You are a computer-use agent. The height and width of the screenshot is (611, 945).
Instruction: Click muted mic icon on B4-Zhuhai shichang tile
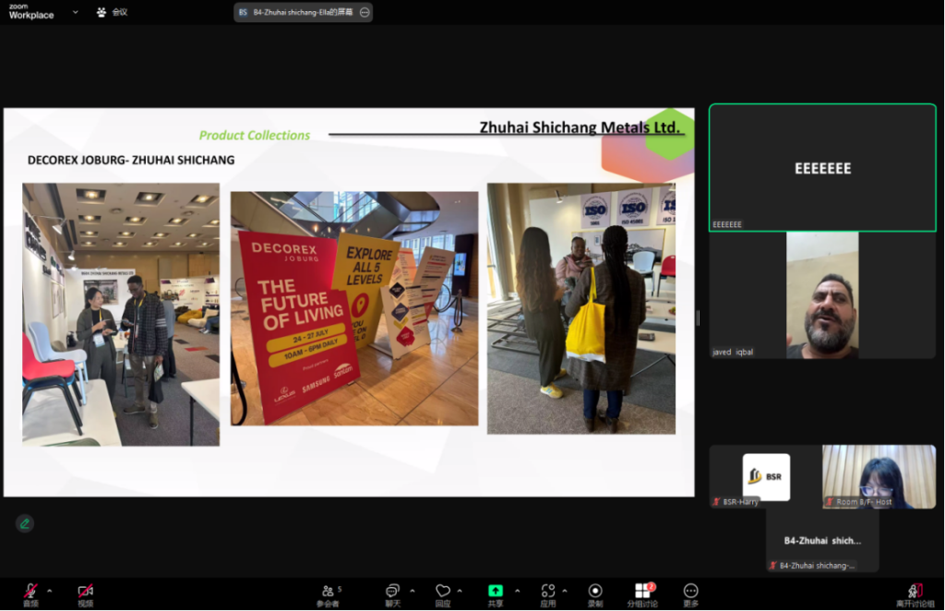[773, 566]
